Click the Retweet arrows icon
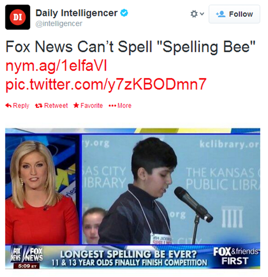The height and width of the screenshot is (277, 268). (x=39, y=106)
